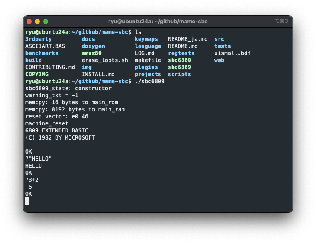The image size is (316, 243).
Task: Click the (C) 1982 BY MICROSOFT line
Action: 60,137
